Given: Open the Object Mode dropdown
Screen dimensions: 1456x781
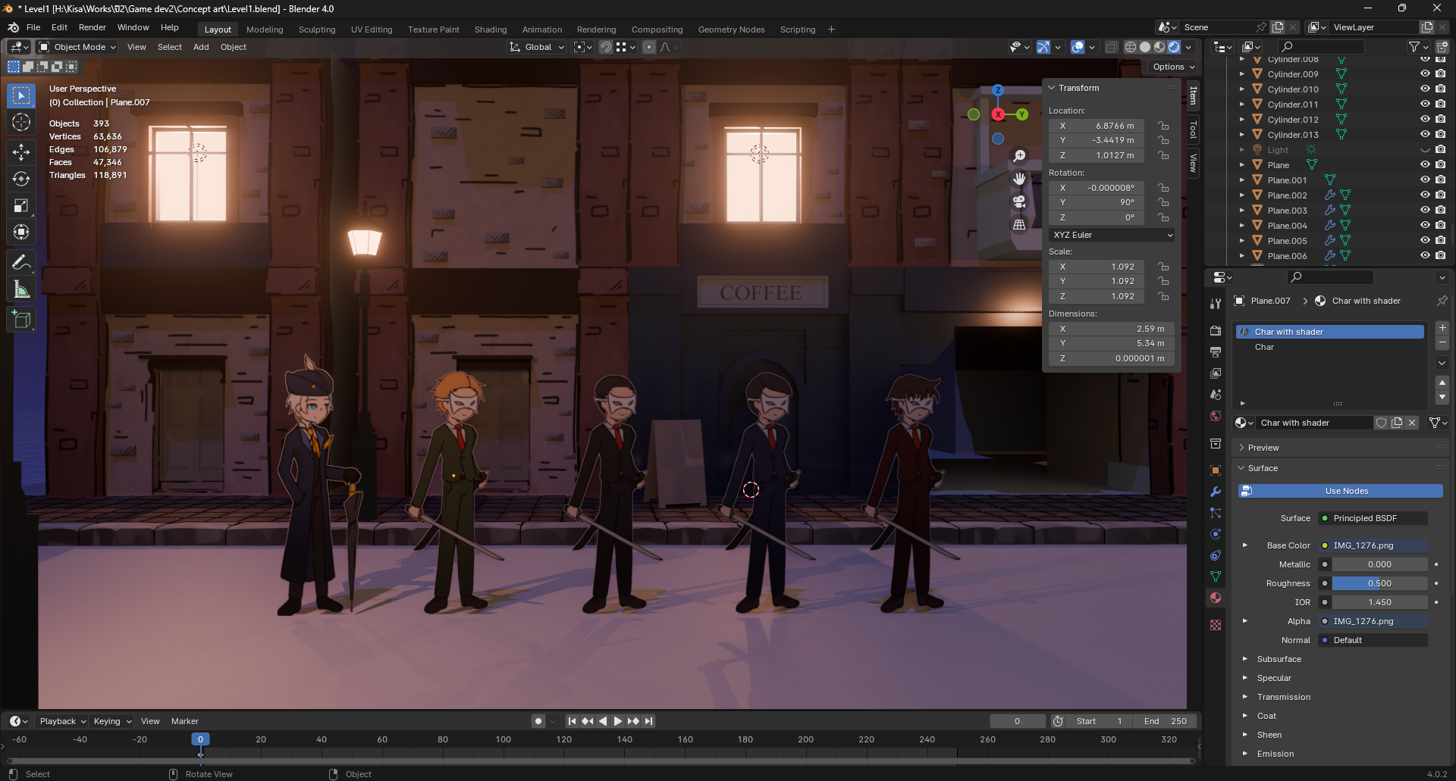Looking at the screenshot, I should tap(78, 47).
